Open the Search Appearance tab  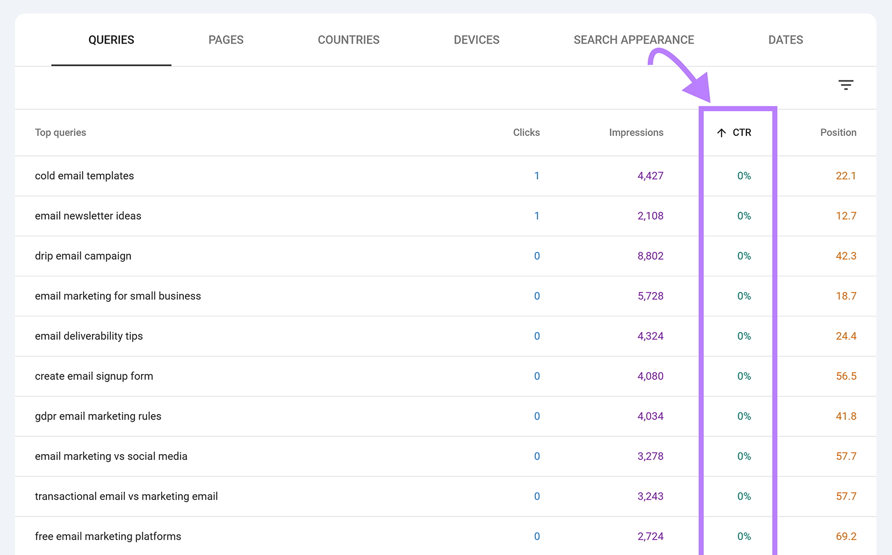633,40
